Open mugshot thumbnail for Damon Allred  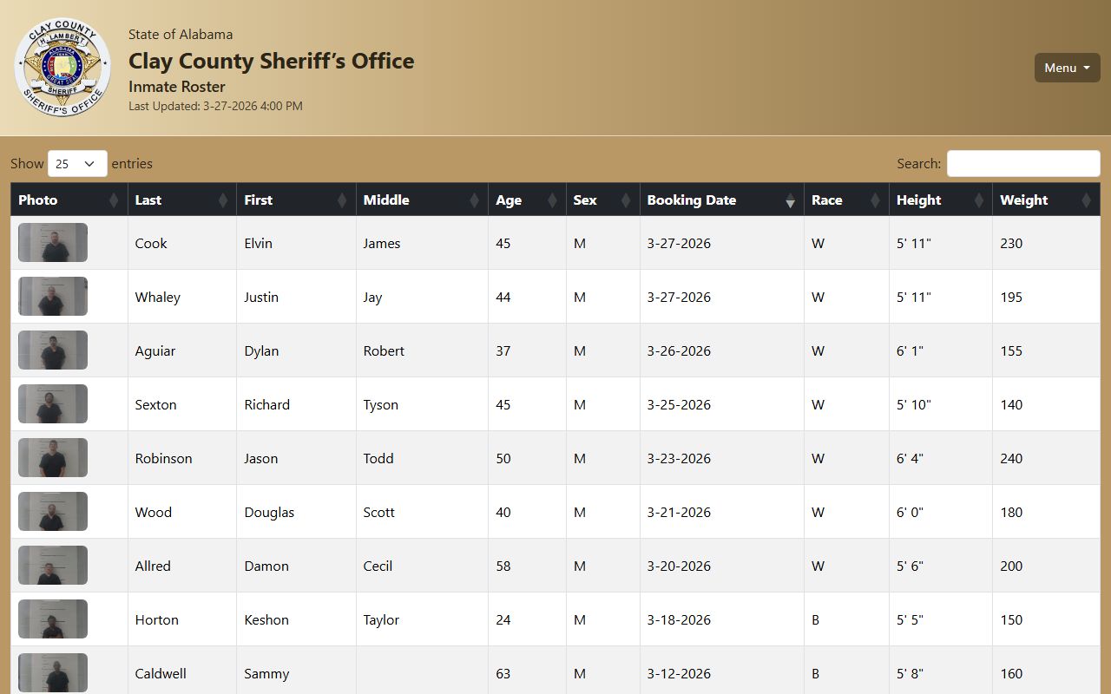pos(53,566)
